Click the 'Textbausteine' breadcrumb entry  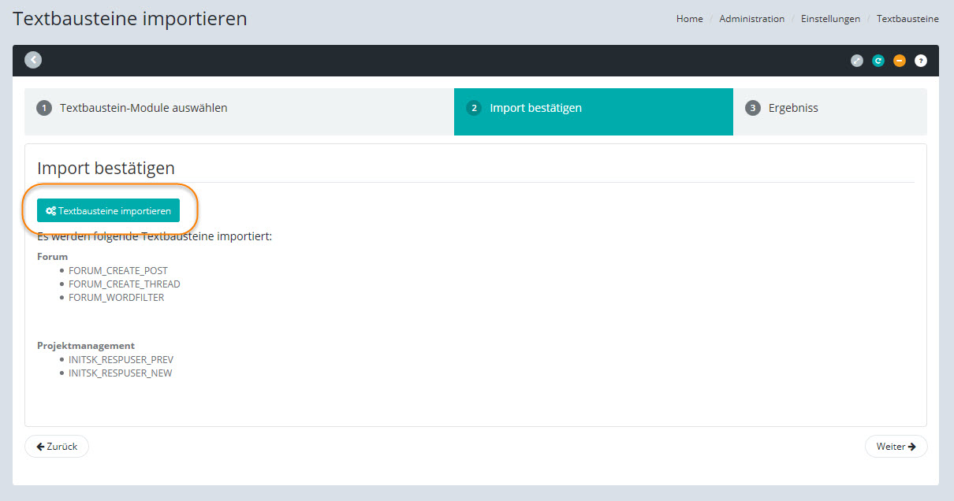907,19
